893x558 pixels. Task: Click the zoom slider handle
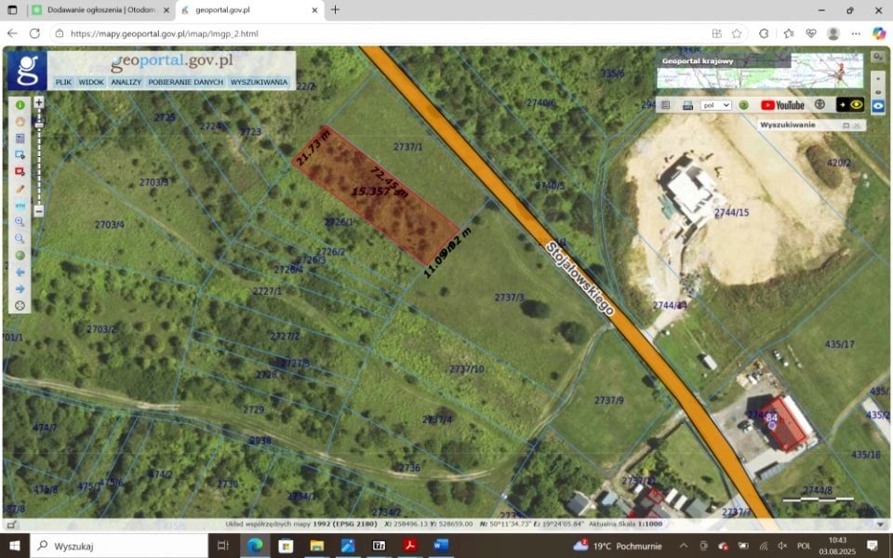(x=39, y=125)
